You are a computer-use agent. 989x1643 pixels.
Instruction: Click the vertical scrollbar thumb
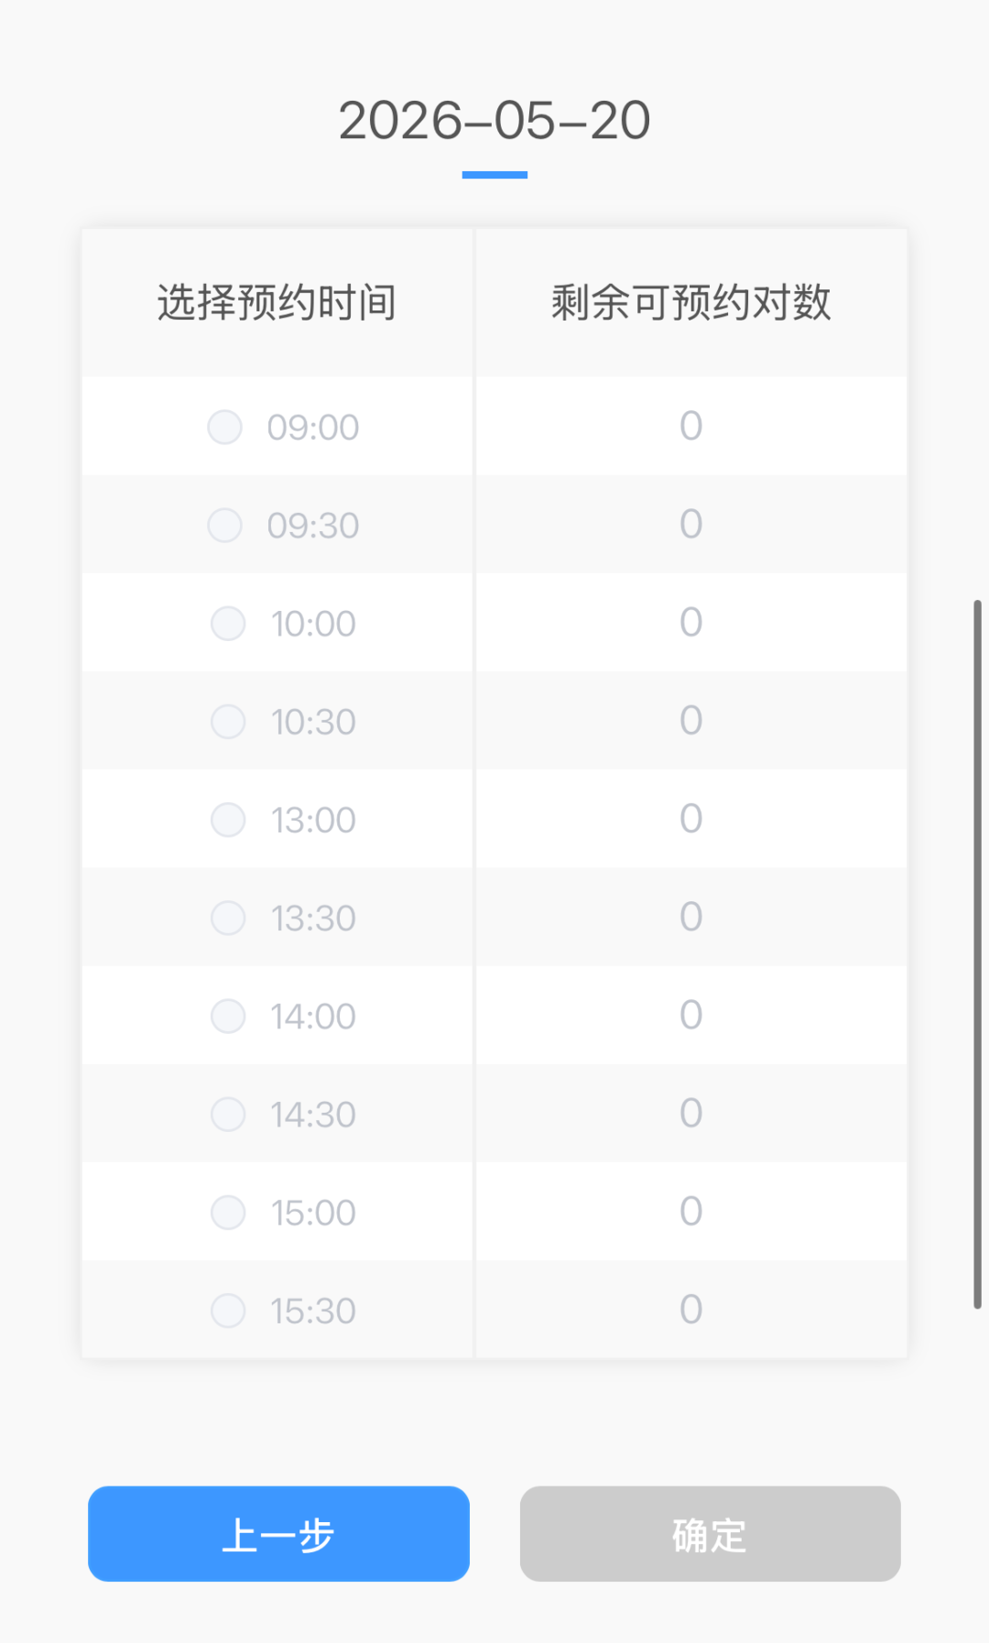coord(977,952)
